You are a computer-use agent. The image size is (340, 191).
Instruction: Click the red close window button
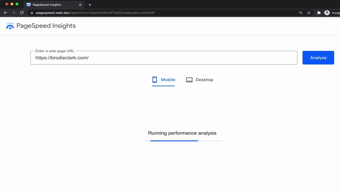click(x=7, y=4)
